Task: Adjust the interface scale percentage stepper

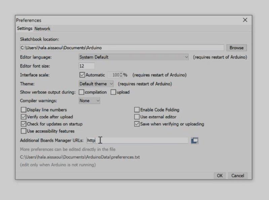Action: coord(121,75)
